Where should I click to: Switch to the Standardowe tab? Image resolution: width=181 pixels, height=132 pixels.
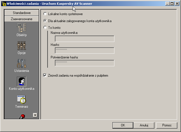(x=22, y=13)
